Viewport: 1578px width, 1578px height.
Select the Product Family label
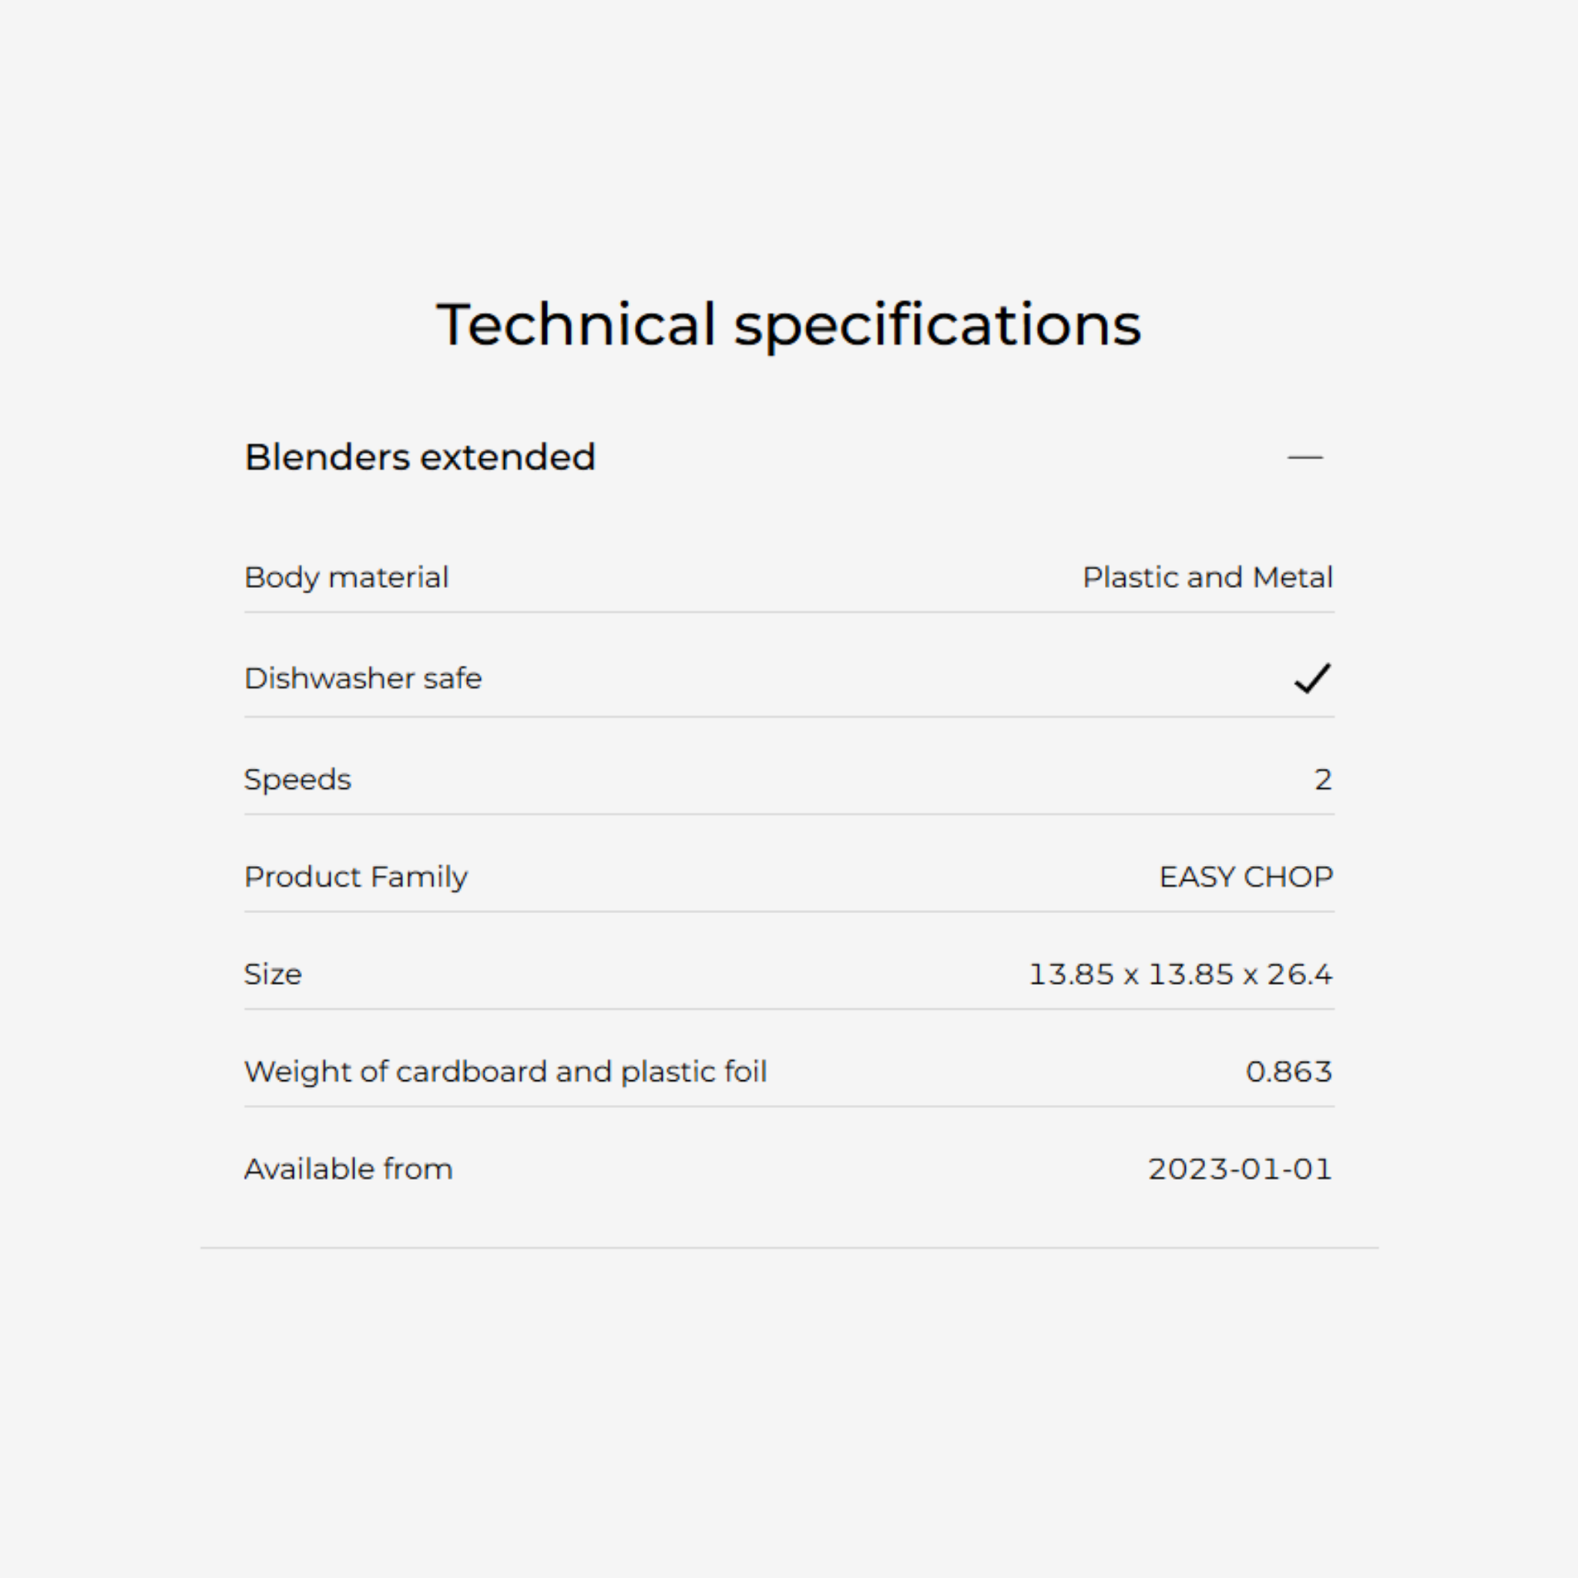355,876
